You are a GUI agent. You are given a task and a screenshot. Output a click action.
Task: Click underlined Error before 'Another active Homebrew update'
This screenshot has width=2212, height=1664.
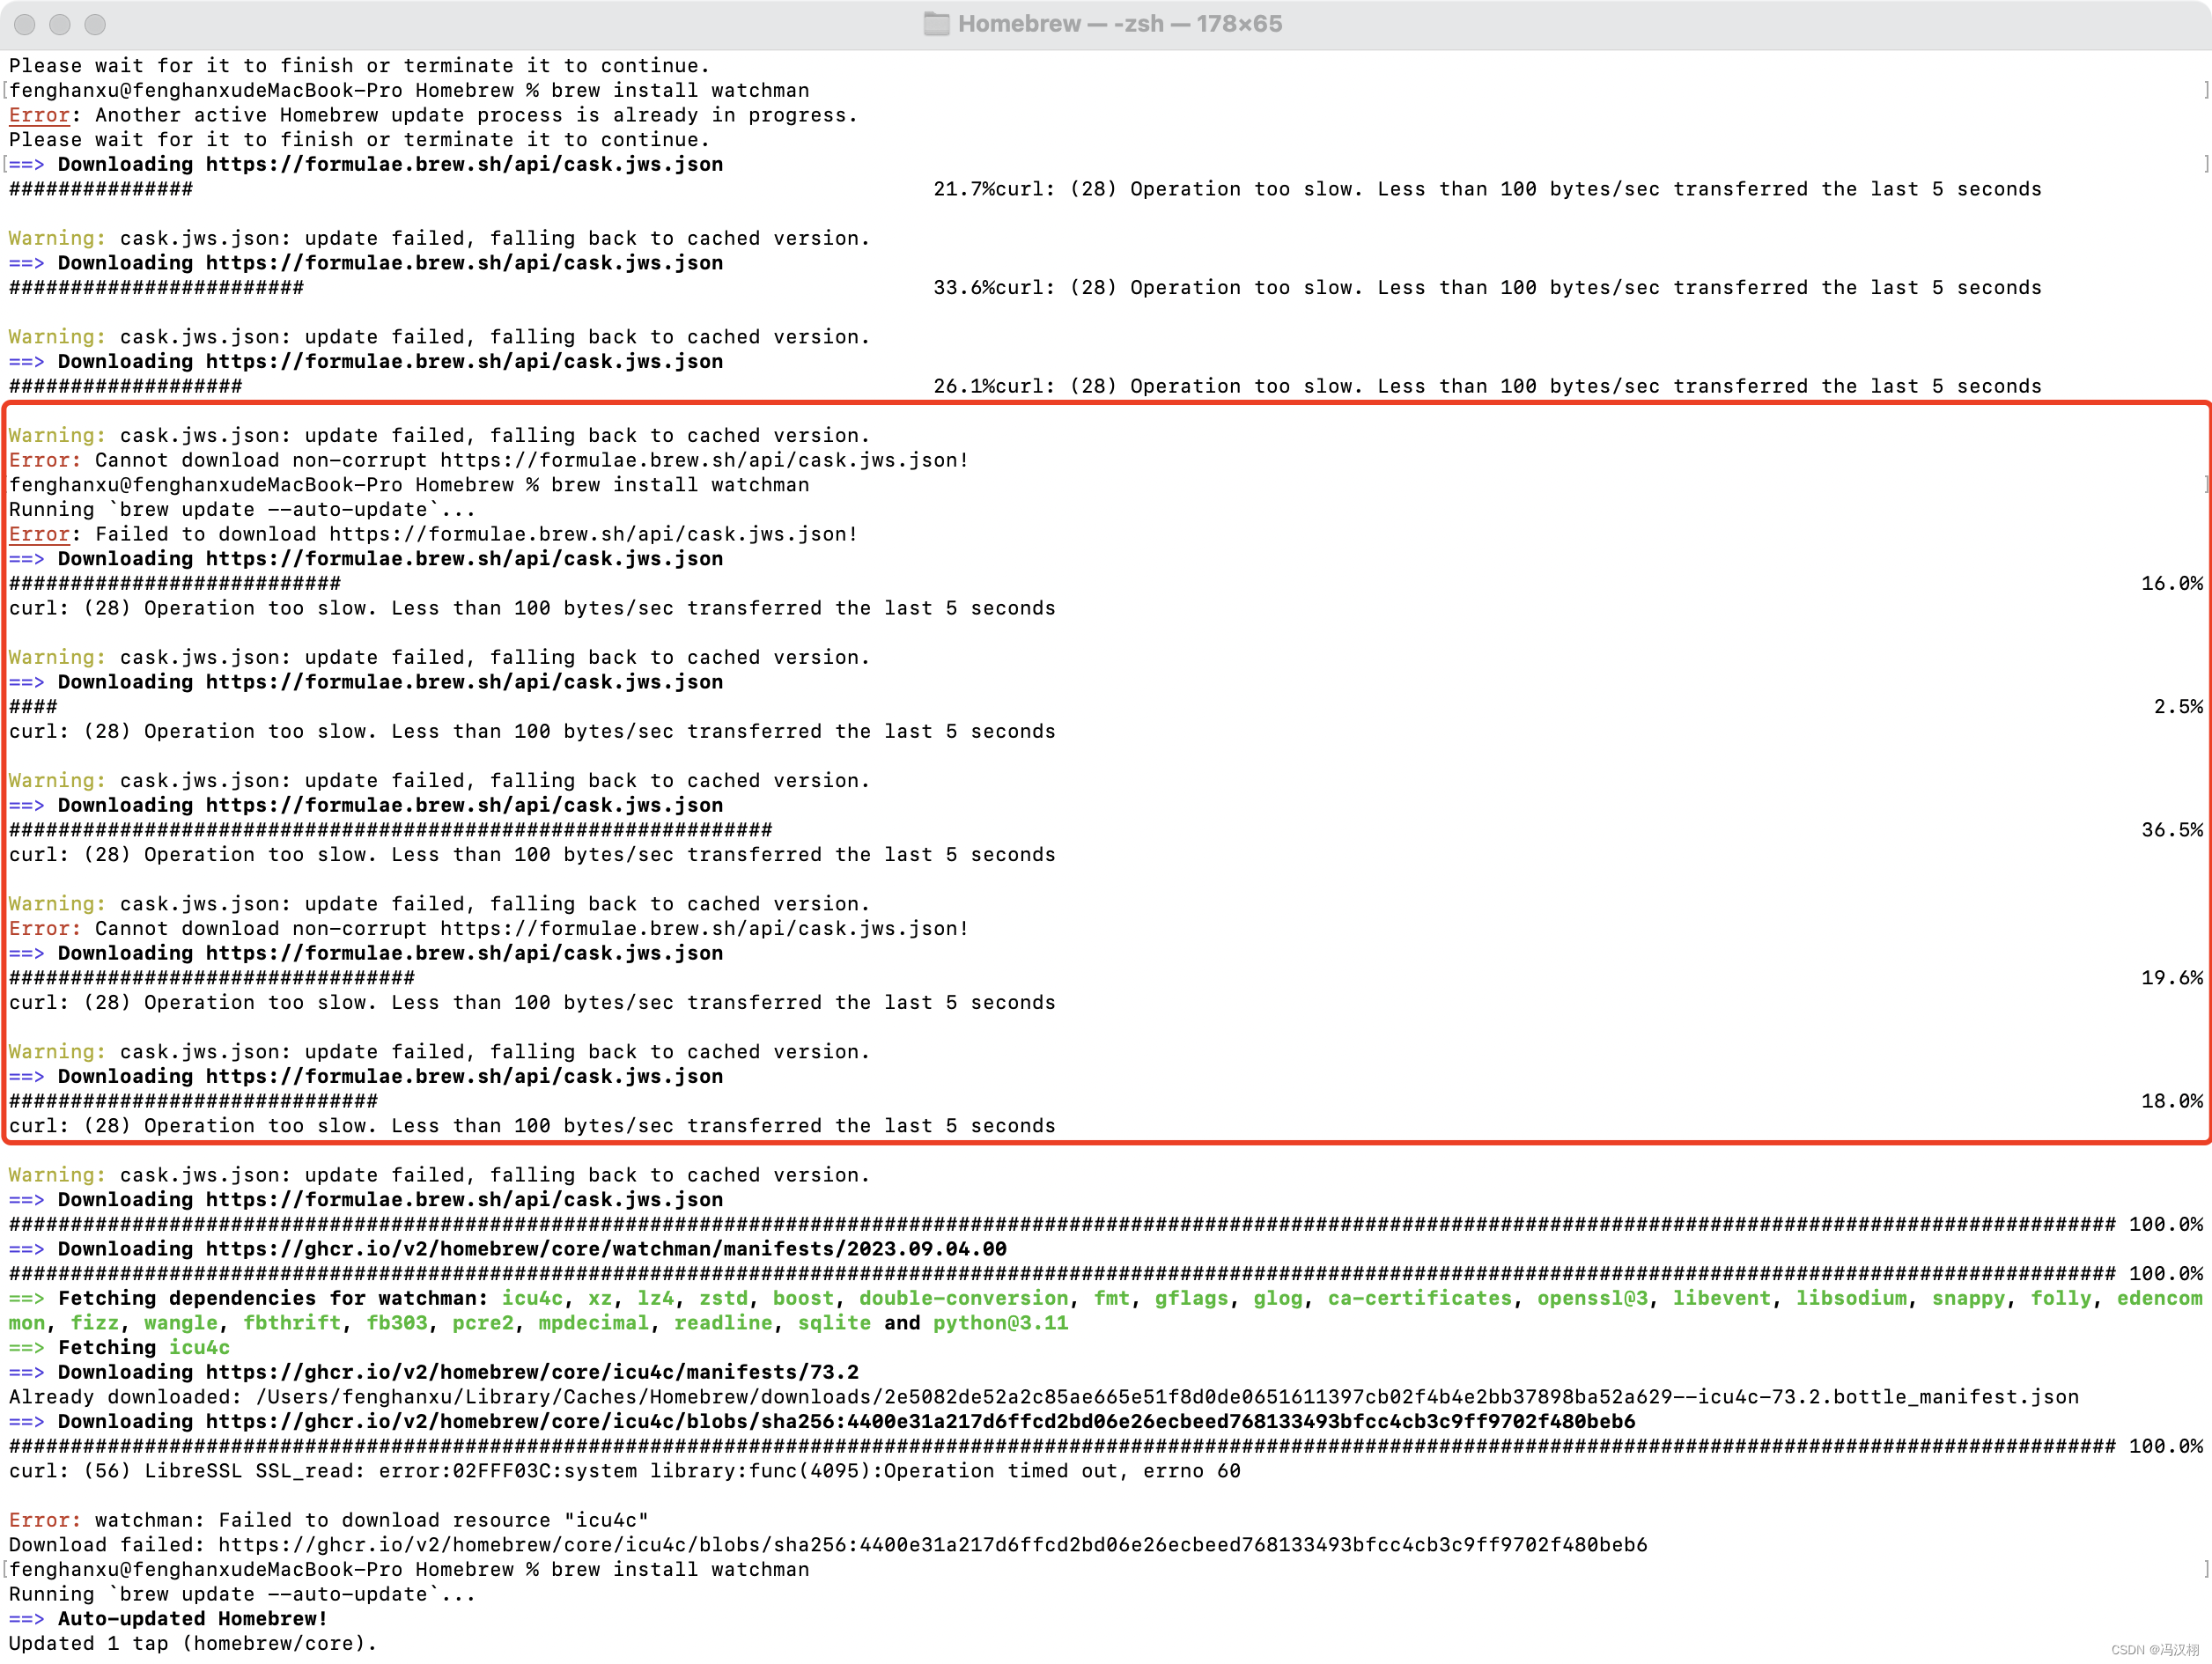point(39,115)
